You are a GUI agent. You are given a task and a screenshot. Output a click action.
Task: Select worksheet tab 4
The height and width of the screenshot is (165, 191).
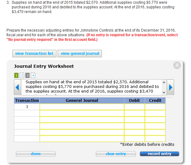[33, 75]
